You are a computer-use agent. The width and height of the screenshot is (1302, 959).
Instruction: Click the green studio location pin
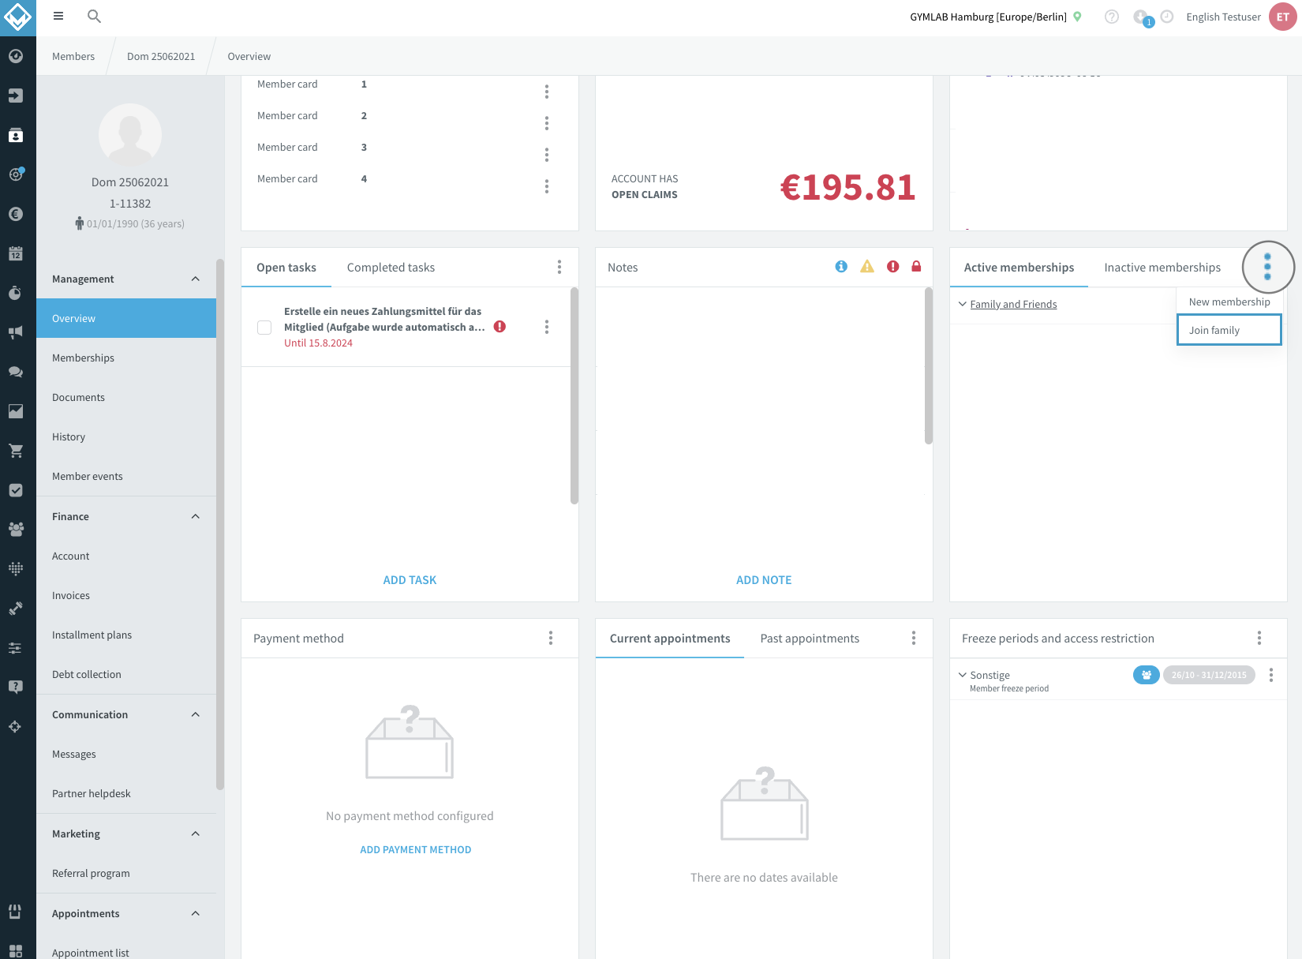click(x=1077, y=17)
